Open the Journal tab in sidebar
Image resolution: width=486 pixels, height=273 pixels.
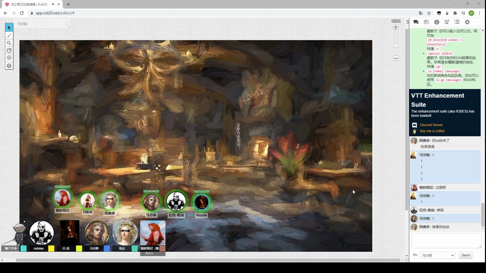[426, 22]
